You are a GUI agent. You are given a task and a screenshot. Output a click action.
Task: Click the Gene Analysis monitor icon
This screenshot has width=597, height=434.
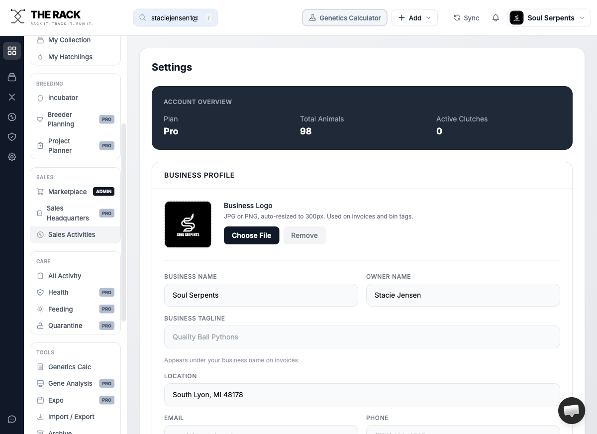pos(40,383)
